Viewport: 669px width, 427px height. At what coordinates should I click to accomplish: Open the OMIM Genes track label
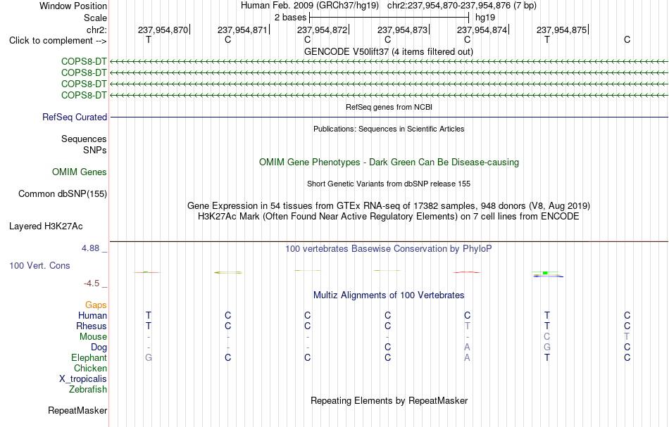pos(80,172)
